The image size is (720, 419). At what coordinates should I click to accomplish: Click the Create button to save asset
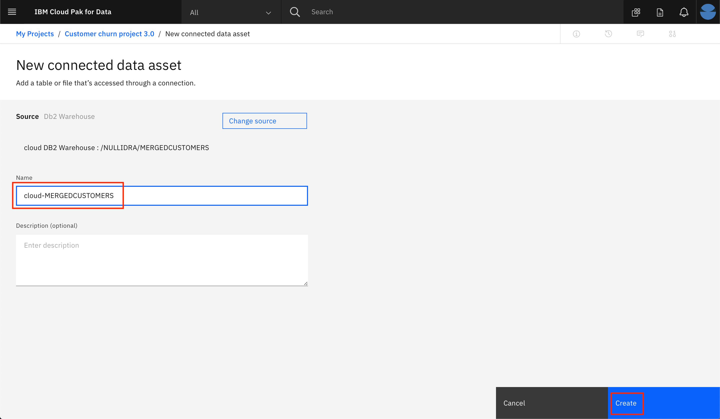(627, 403)
